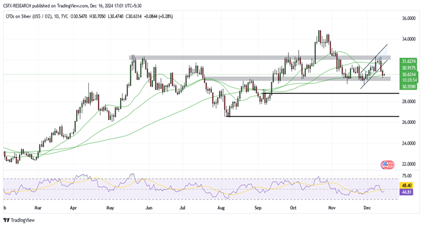This screenshot has height=227, width=423.
Task: Click the Aug label on time axis
Action: pyautogui.click(x=221, y=208)
